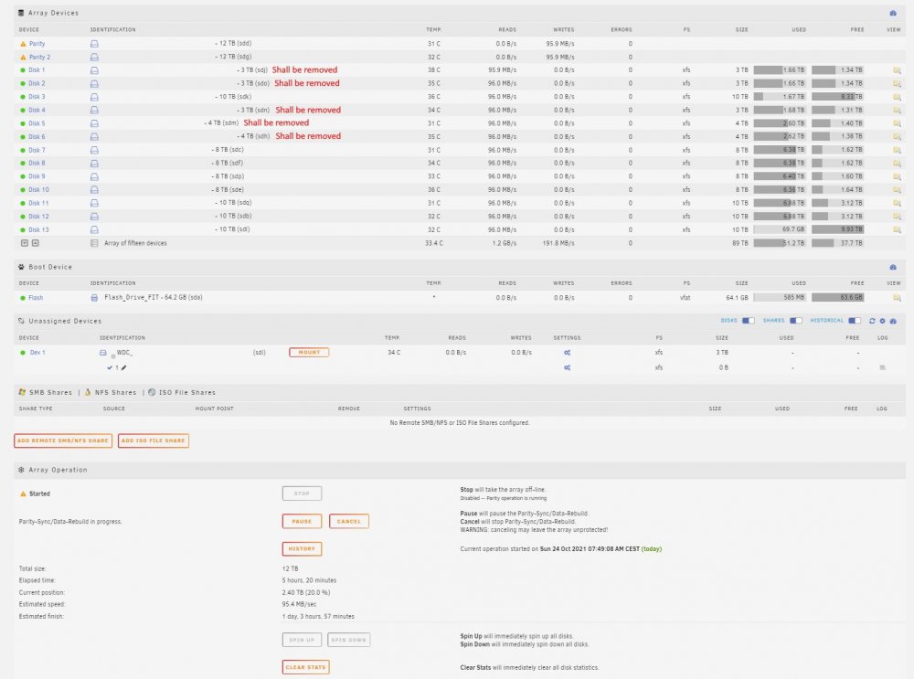914x679 pixels.
Task: Open the partition 1 log icon
Action: coord(883,367)
